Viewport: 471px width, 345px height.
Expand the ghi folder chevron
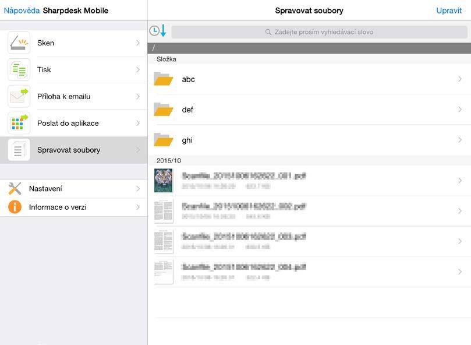pyautogui.click(x=460, y=140)
